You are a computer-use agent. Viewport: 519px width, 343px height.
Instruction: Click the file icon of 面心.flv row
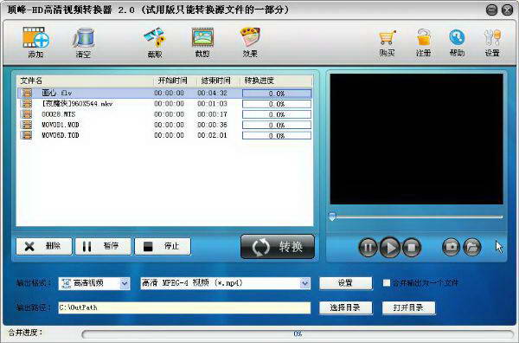coord(27,94)
